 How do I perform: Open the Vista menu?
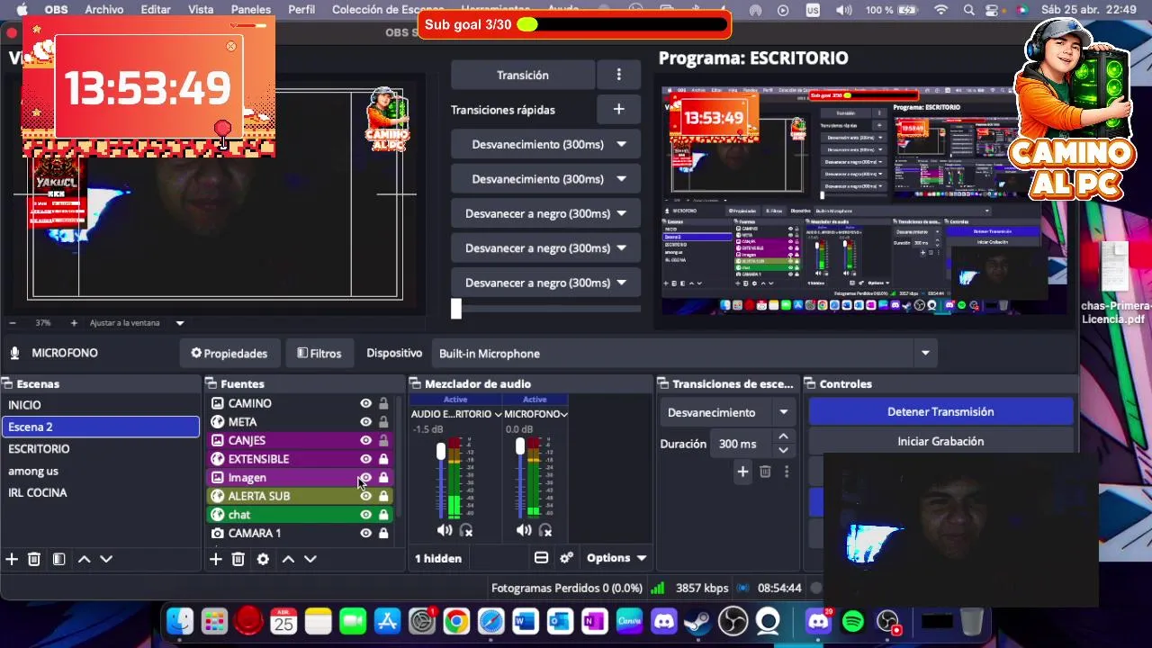(x=201, y=9)
